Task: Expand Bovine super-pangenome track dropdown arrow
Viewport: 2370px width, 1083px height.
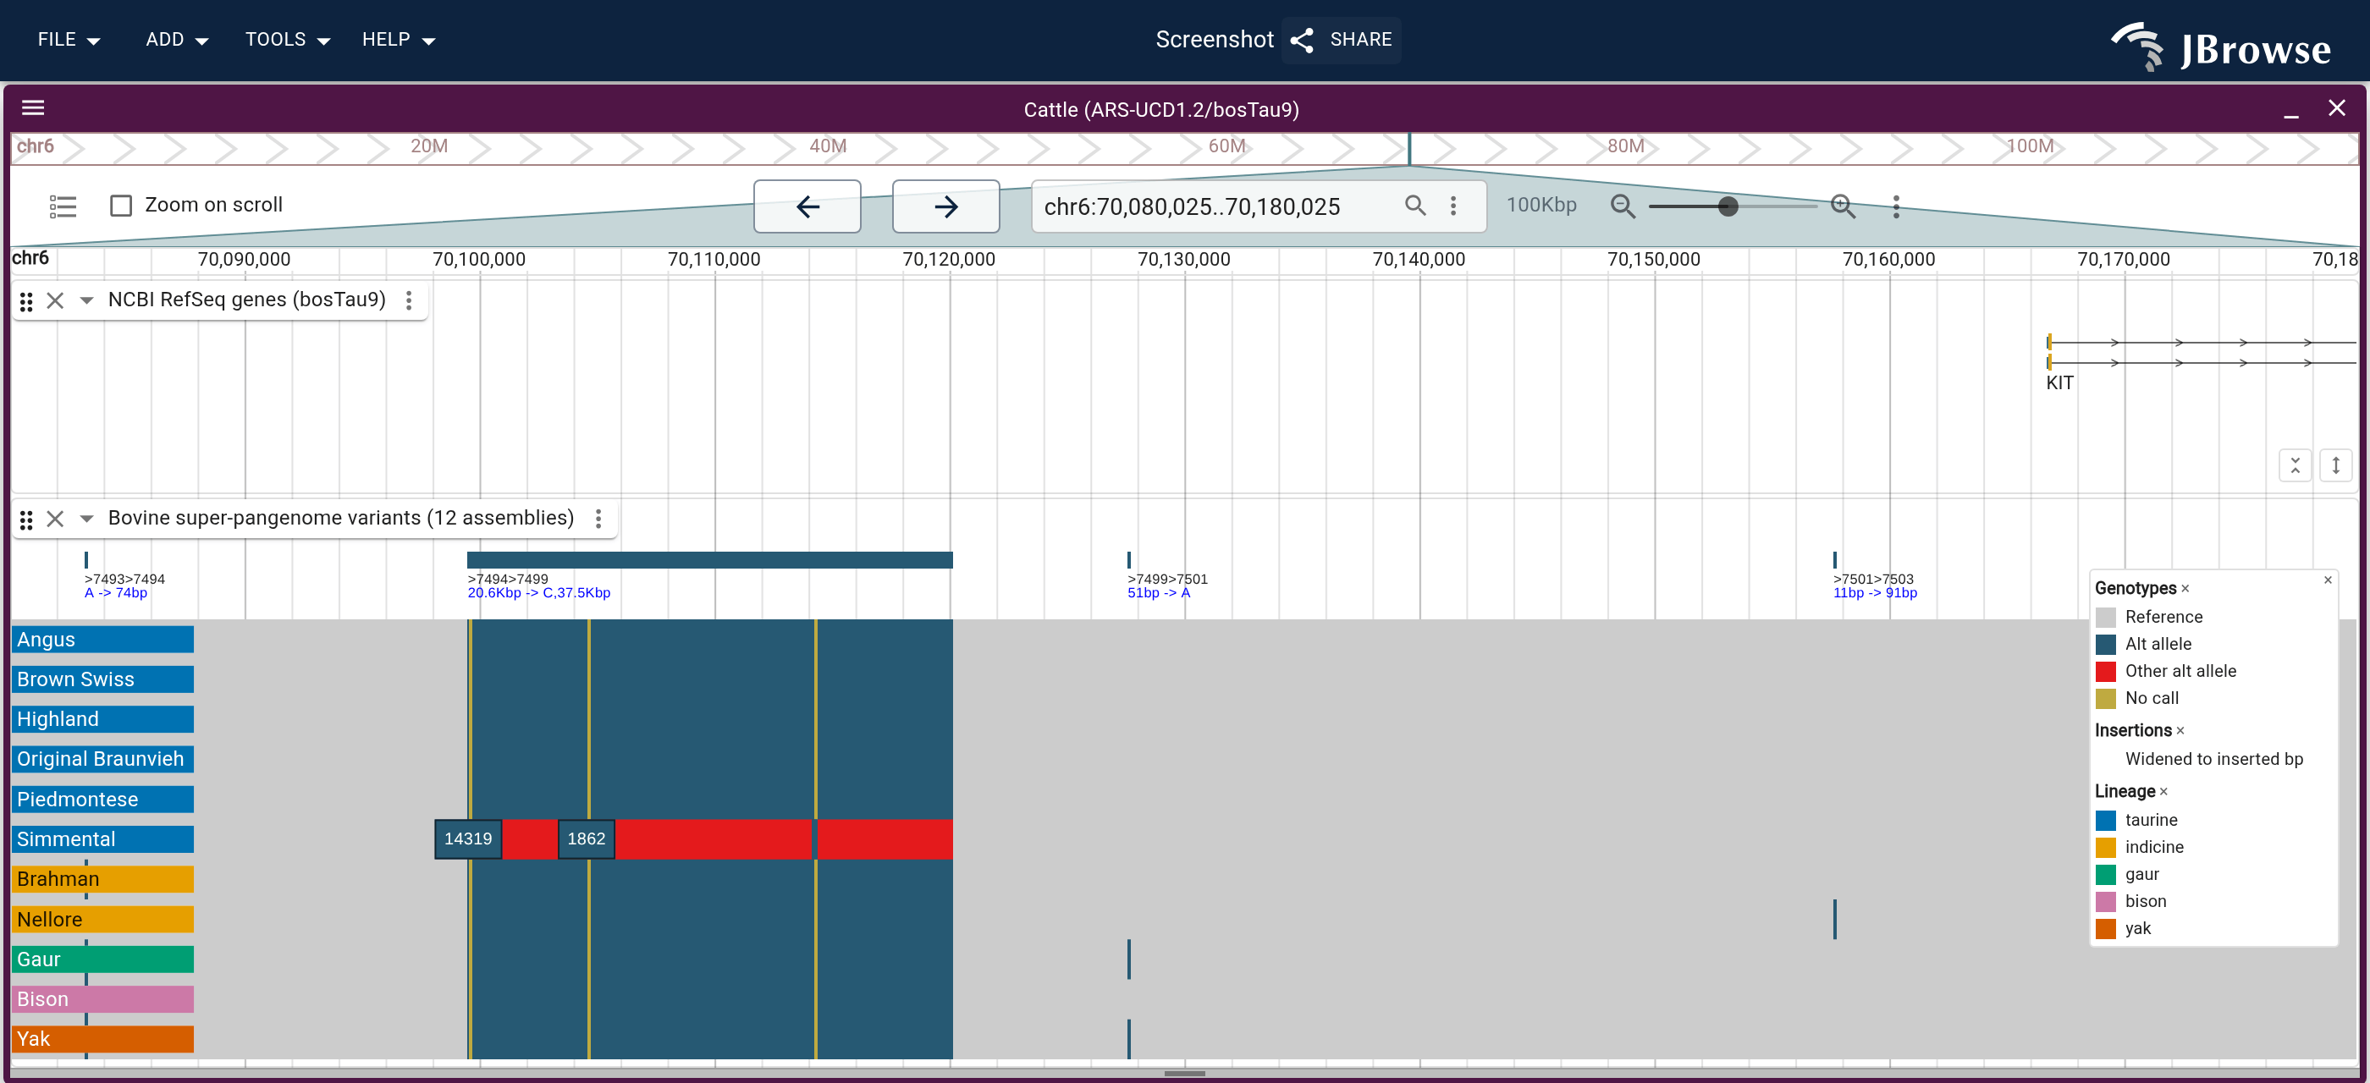Action: click(86, 519)
